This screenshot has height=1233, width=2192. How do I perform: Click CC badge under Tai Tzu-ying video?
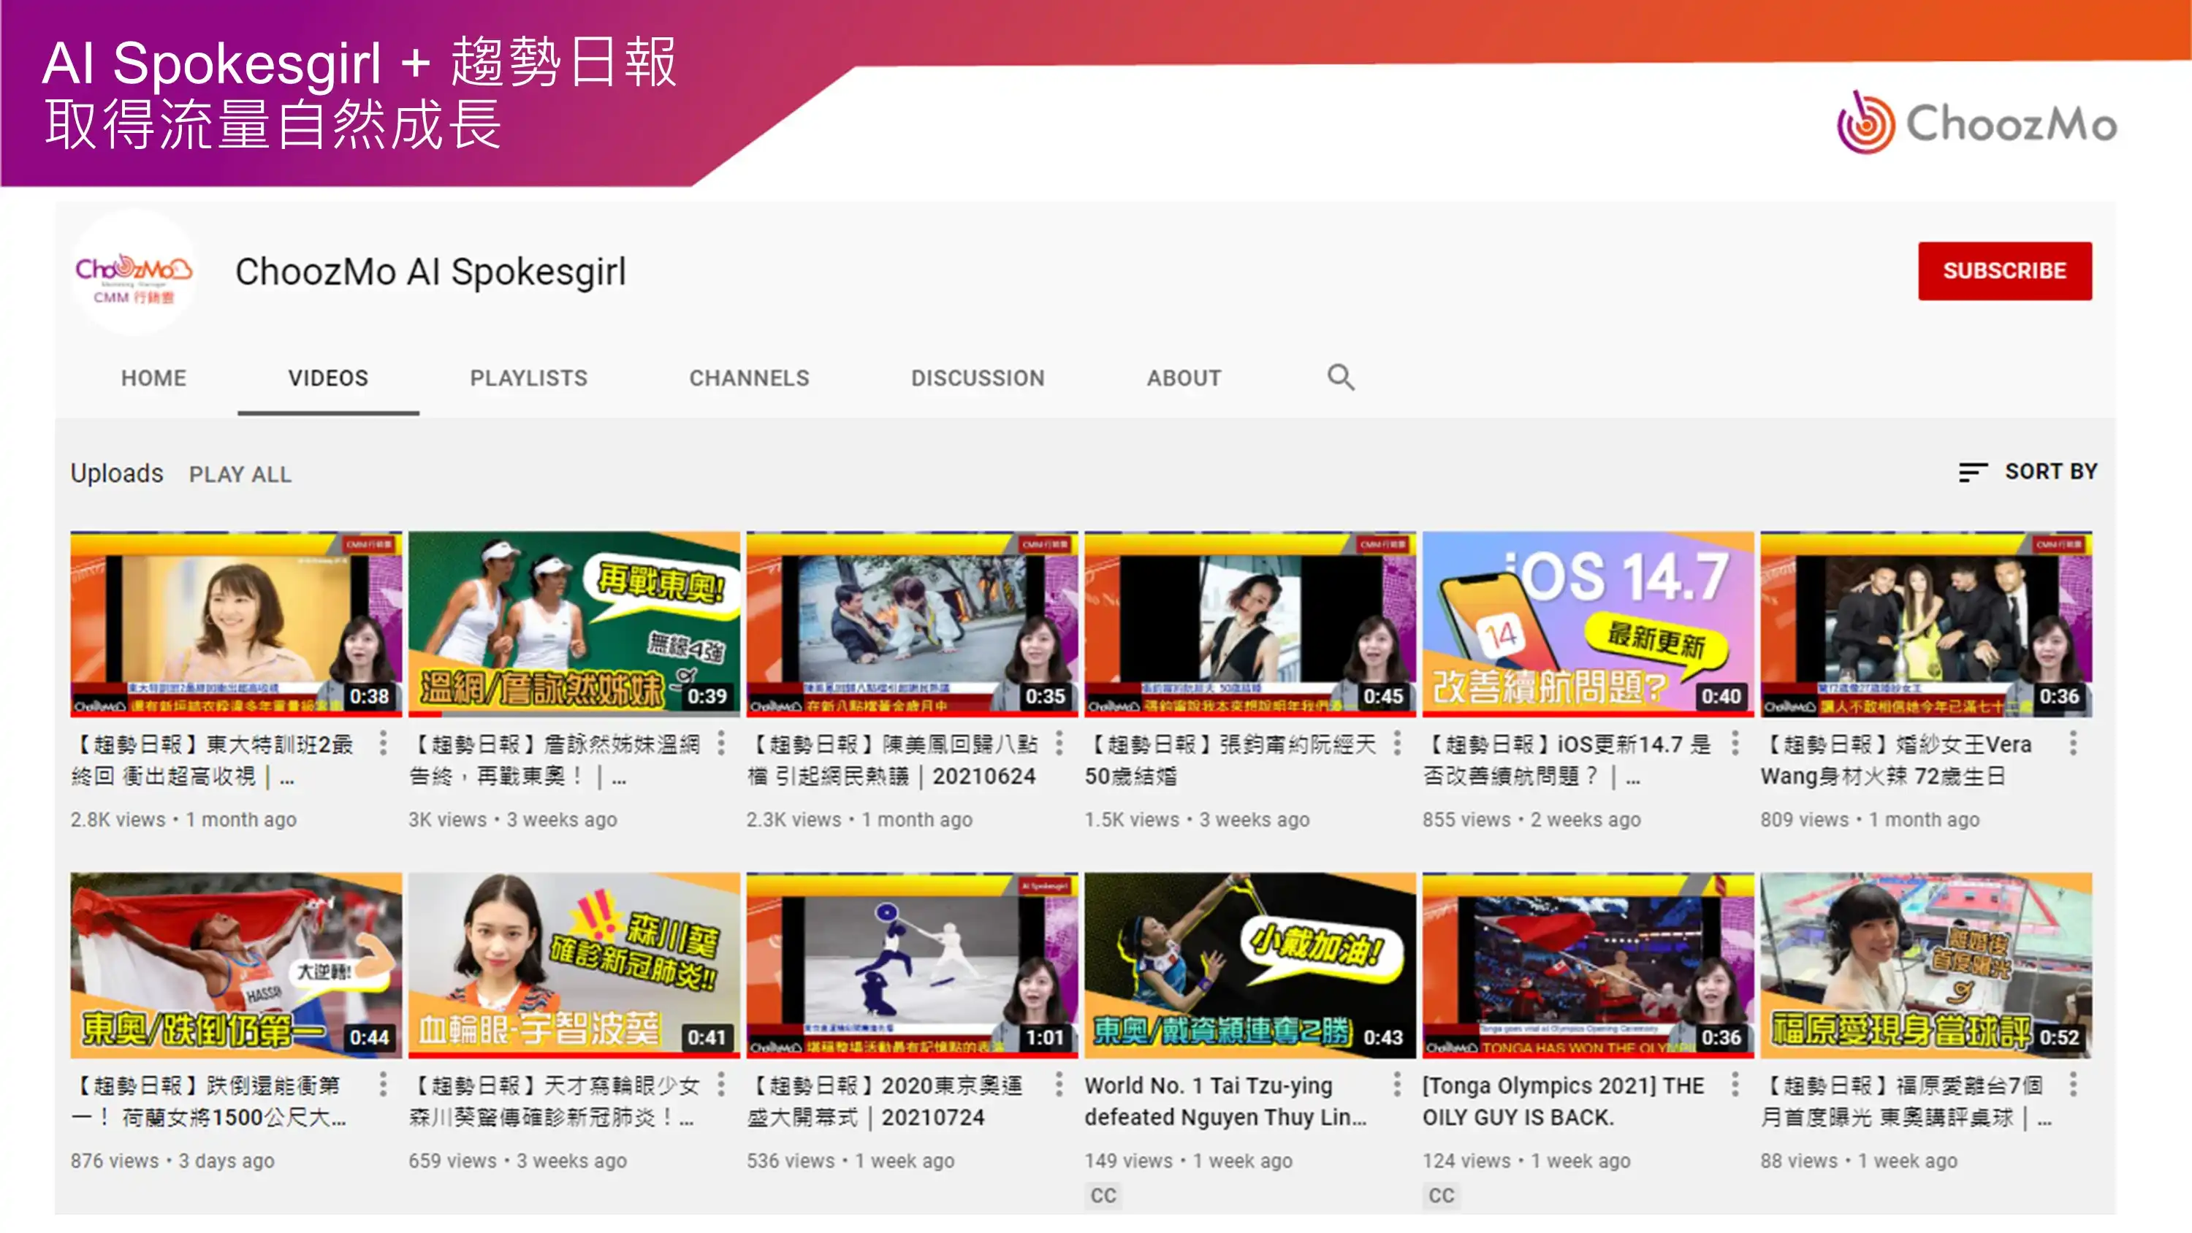point(1103,1196)
